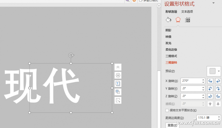The image size is (222, 128).
Task: Click the bottom-right corner handle of text box
Action: point(112,112)
